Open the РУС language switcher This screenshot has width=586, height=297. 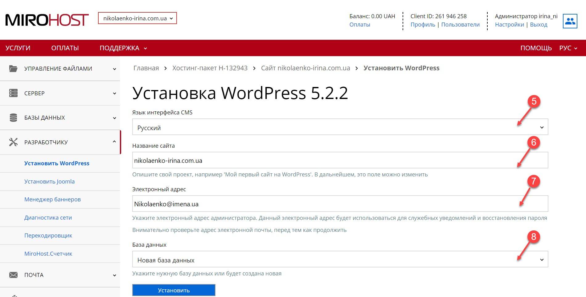(568, 48)
